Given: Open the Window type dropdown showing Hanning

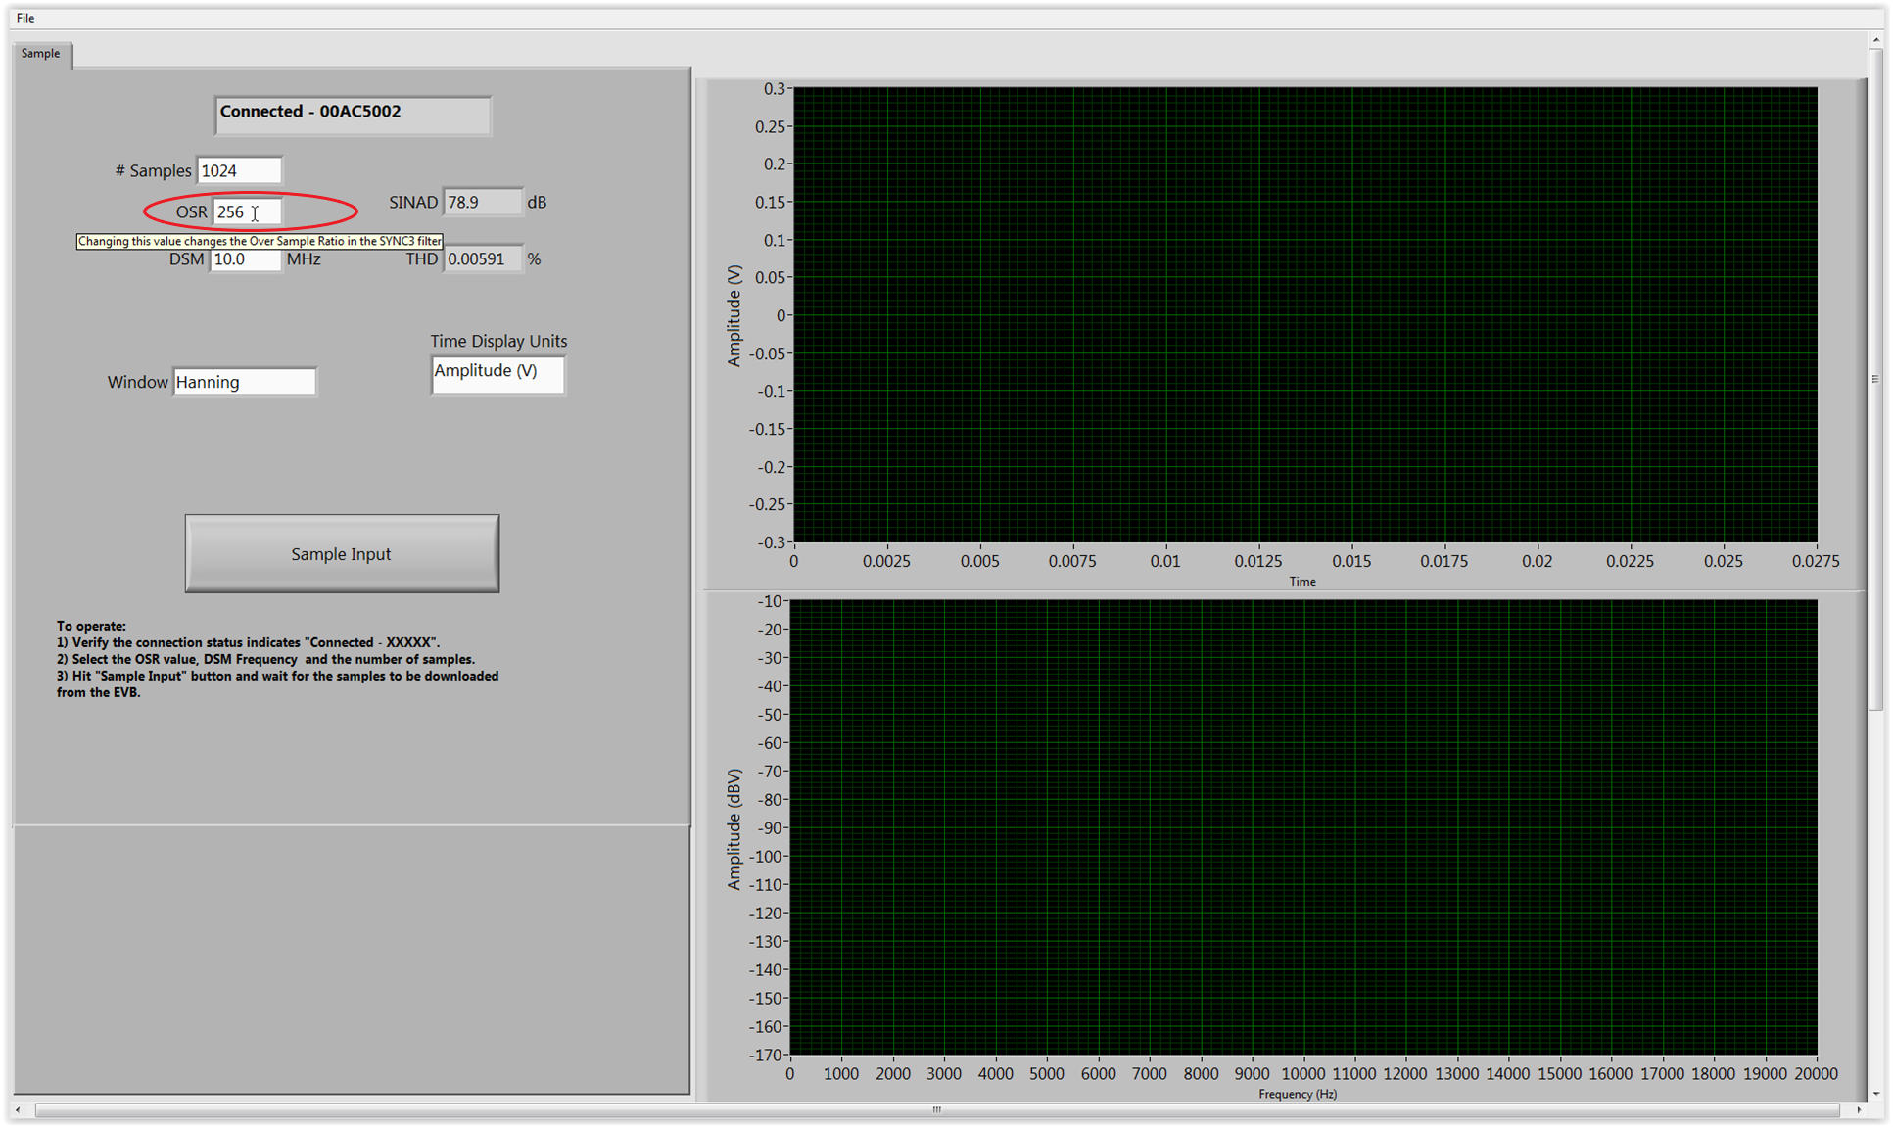Looking at the screenshot, I should tap(245, 382).
